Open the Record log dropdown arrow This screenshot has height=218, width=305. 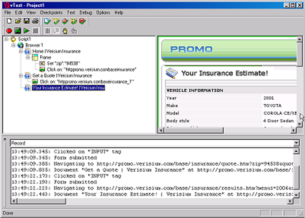pos(296,143)
